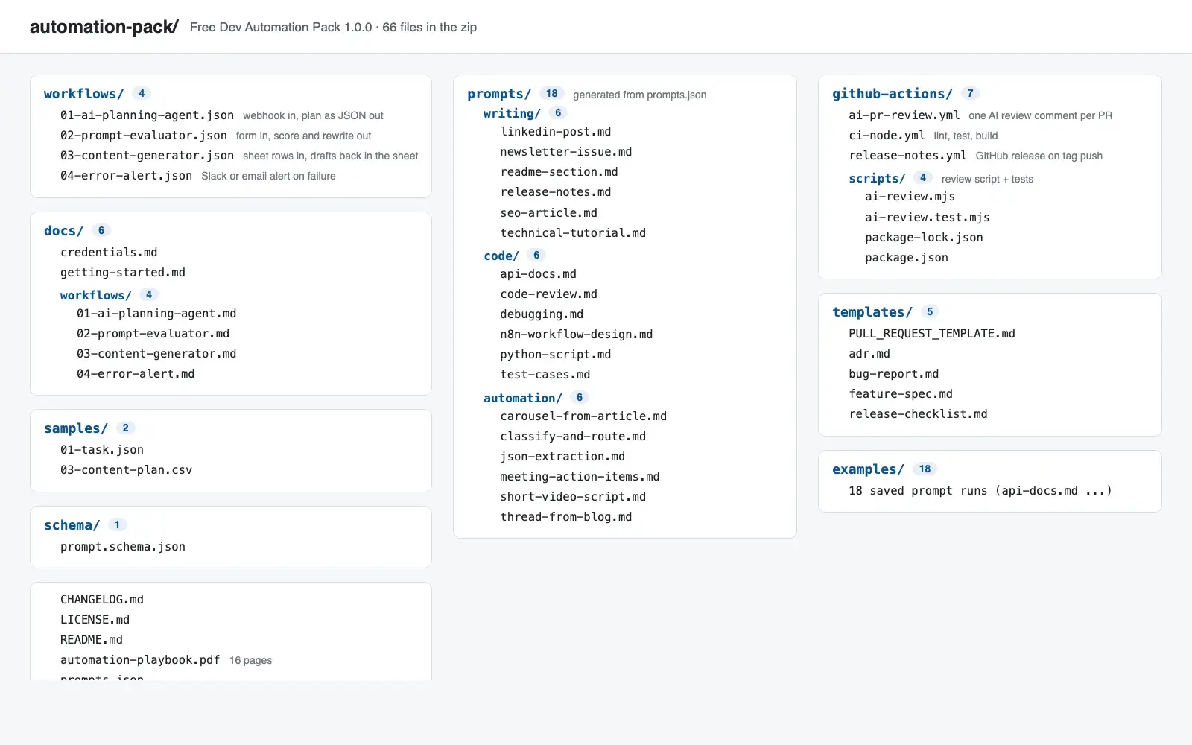
Task: Open automation-playbook.pdf file
Action: tap(140, 660)
